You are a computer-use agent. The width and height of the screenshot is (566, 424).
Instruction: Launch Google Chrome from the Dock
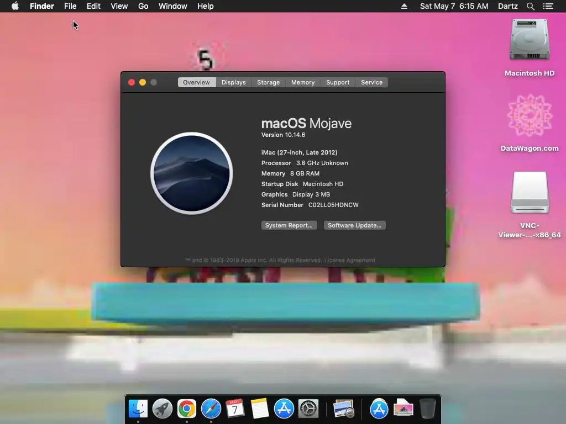click(187, 409)
